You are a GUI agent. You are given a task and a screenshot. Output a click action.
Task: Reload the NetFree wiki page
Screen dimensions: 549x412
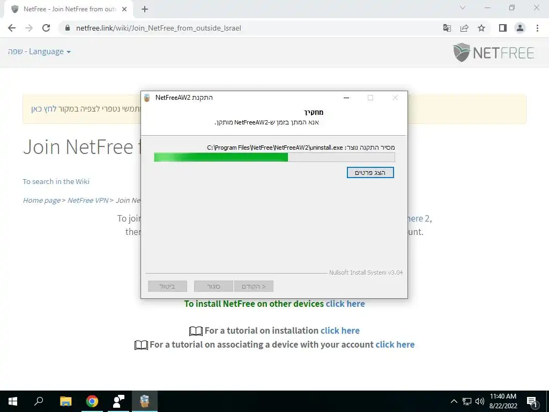[46, 28]
